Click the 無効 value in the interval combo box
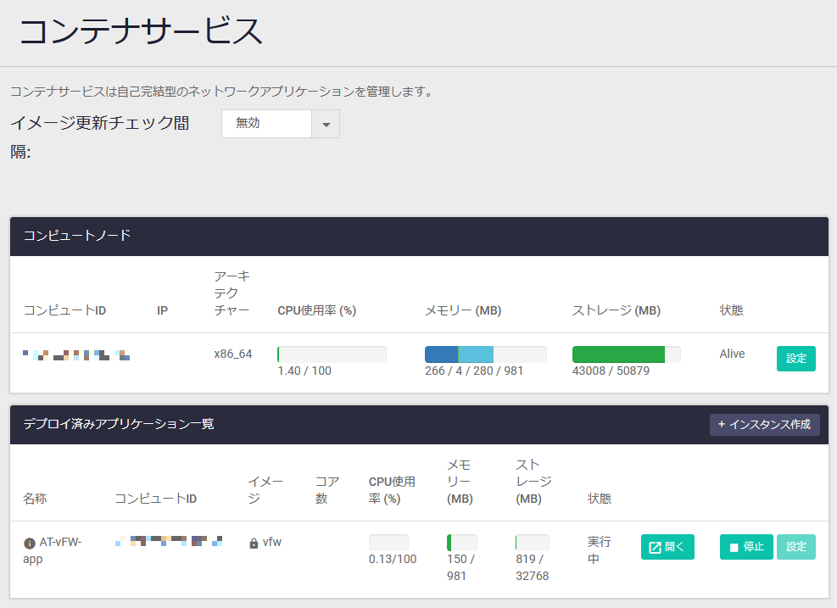This screenshot has height=608, width=837. (x=266, y=124)
